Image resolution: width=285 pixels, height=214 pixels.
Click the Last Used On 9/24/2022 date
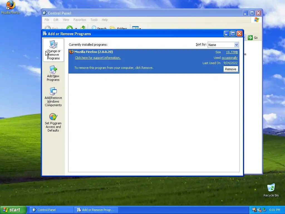tap(230, 63)
